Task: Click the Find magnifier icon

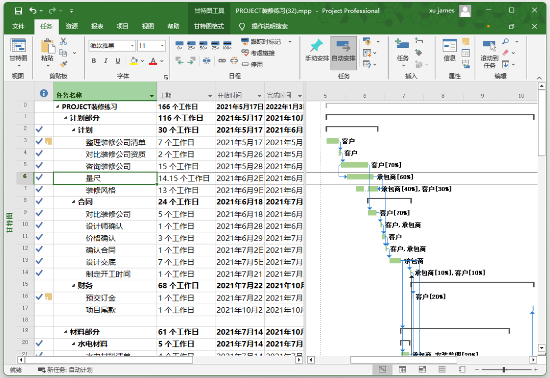Action: click(x=506, y=41)
